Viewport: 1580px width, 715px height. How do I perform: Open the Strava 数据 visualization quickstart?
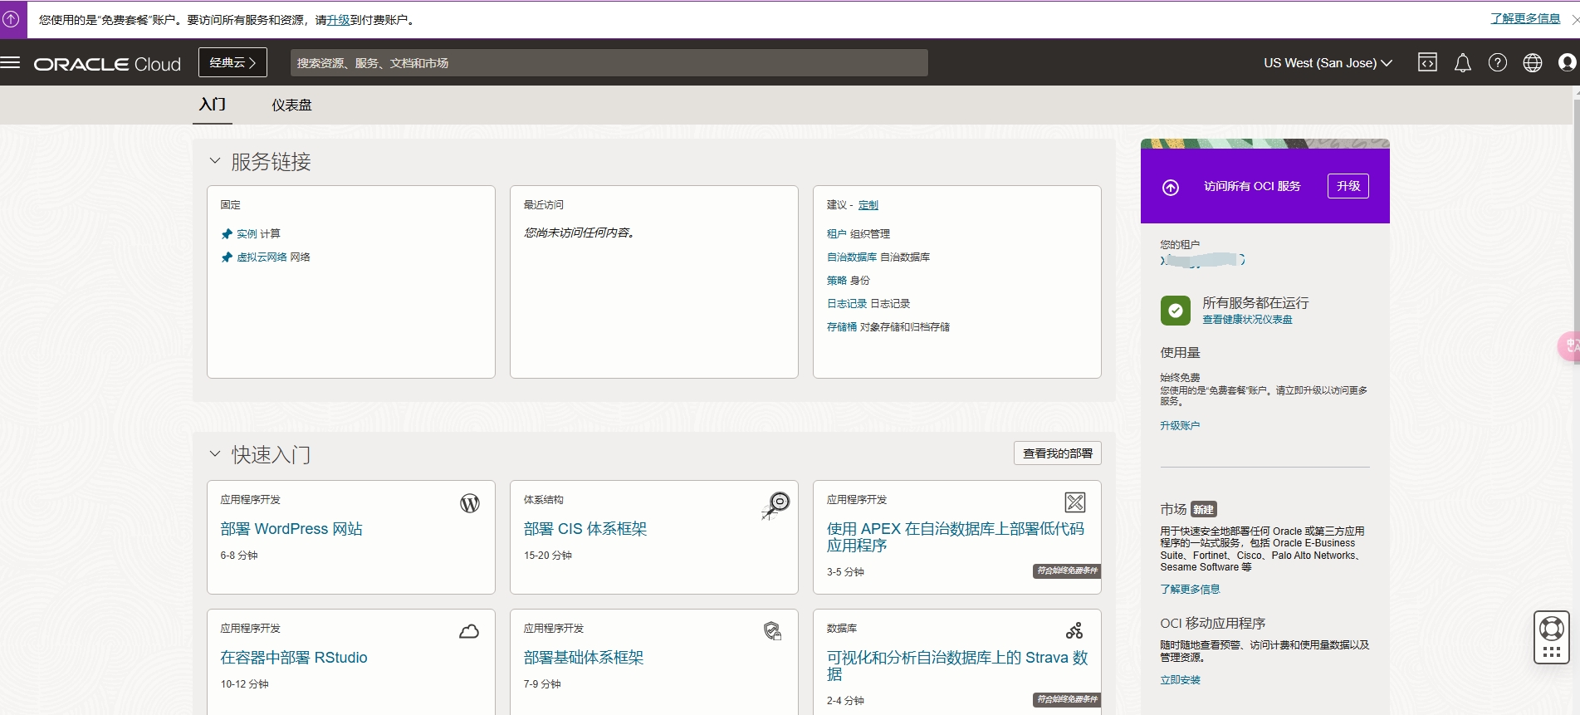click(957, 666)
